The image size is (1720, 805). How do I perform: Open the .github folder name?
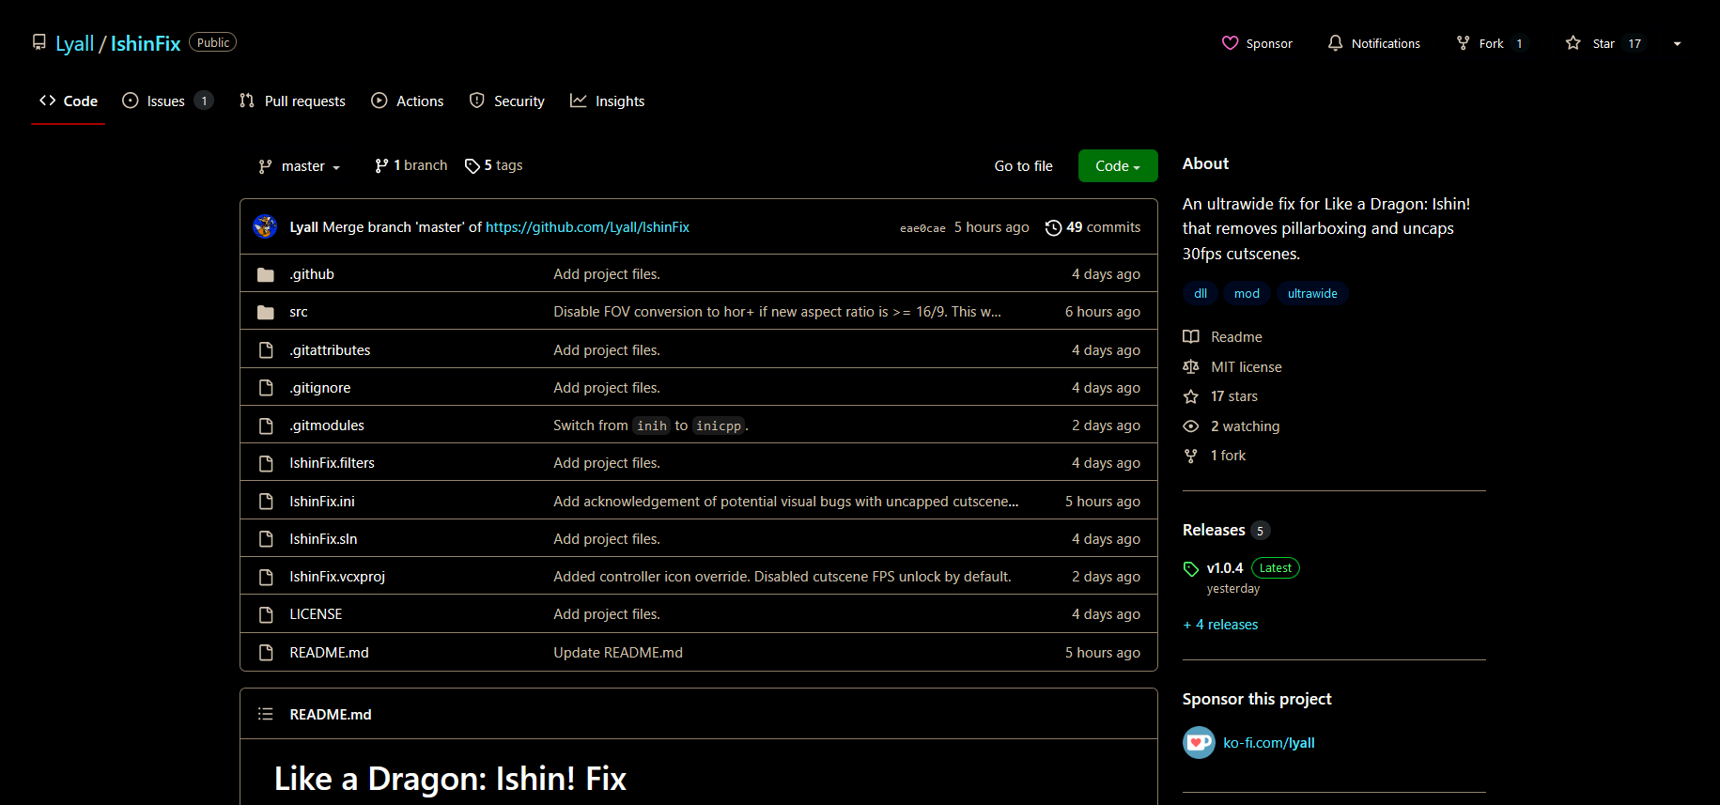[311, 274]
